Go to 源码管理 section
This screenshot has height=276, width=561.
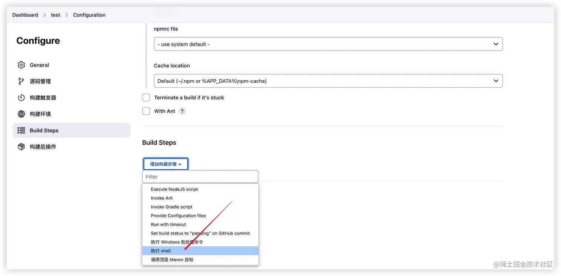[71, 81]
